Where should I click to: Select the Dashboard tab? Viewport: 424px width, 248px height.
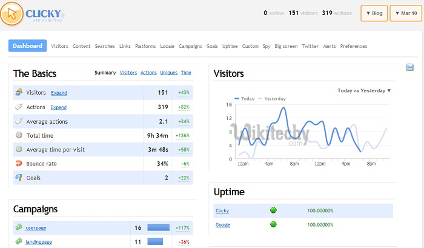27,46
